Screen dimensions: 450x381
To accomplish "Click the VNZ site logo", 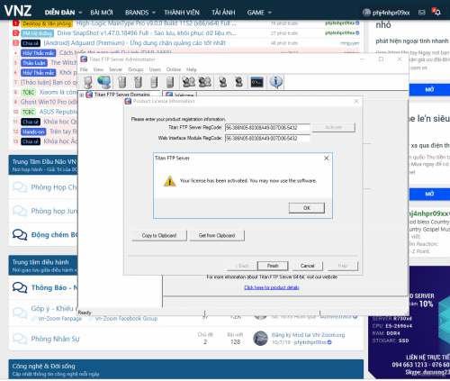I will (18, 11).
